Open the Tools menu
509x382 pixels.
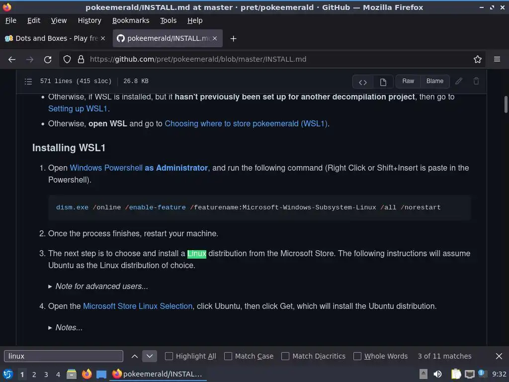pos(168,20)
